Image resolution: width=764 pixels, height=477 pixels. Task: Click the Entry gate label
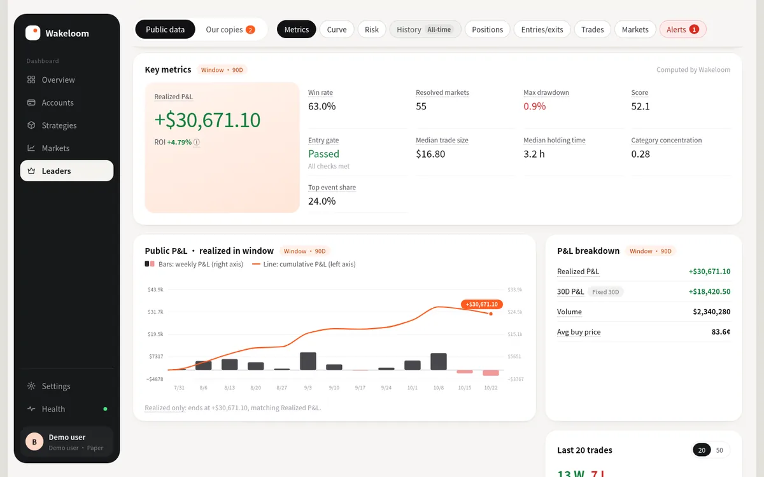pos(323,141)
